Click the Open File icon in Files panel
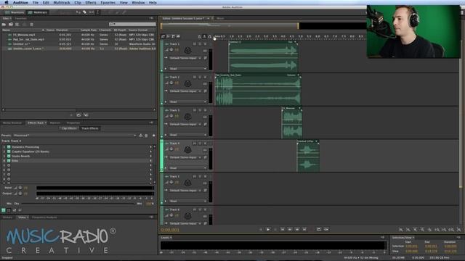Viewport: 465px width, 261px height. tap(4, 24)
